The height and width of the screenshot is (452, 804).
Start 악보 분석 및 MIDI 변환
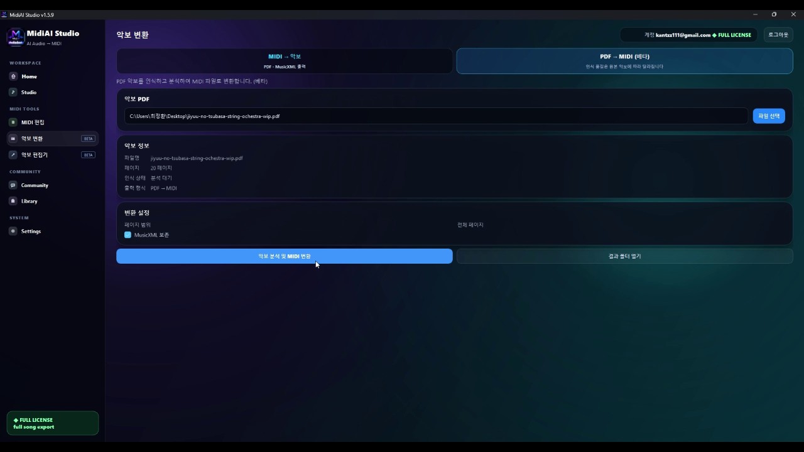click(x=285, y=256)
